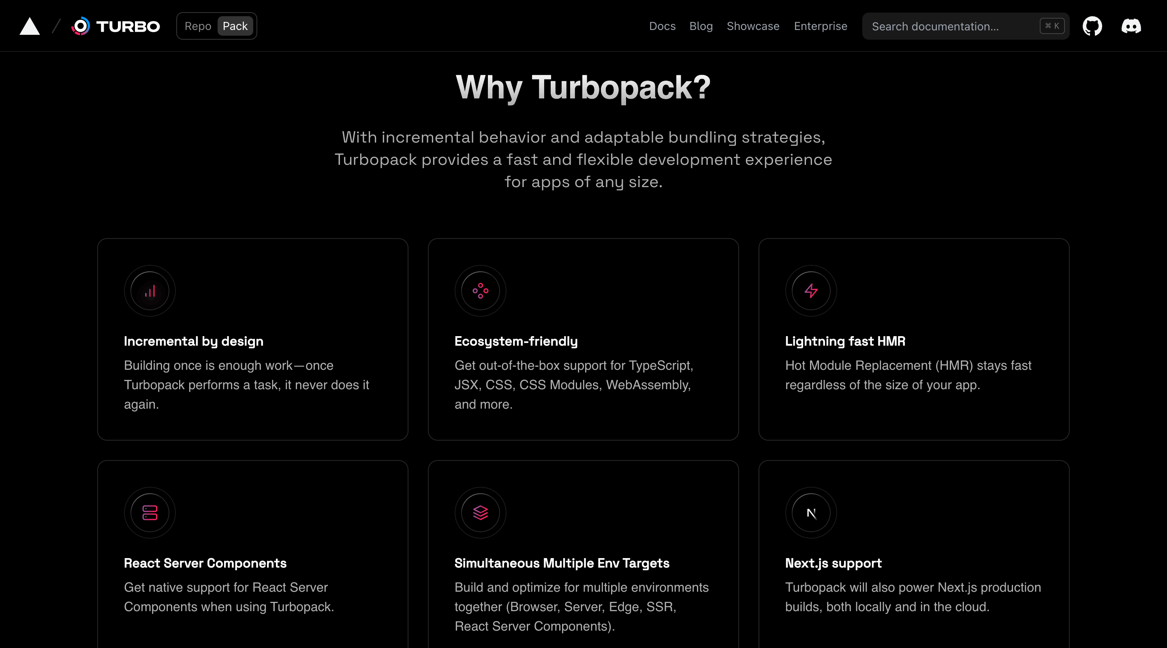Select the Turbo circular logo icon
The image size is (1167, 648).
pos(81,26)
